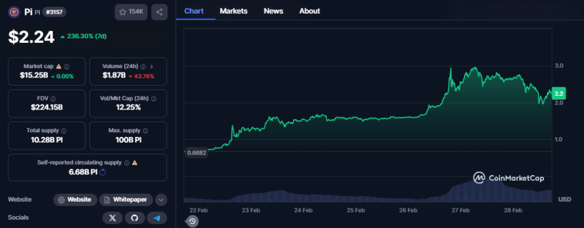Click the $2.24 price text
The image size is (584, 228).
pos(32,37)
